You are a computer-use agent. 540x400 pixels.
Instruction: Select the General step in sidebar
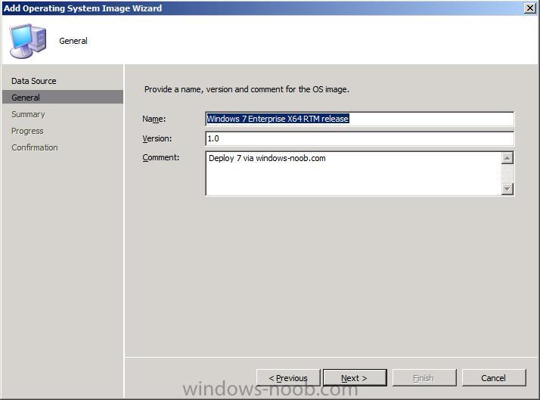click(x=63, y=98)
